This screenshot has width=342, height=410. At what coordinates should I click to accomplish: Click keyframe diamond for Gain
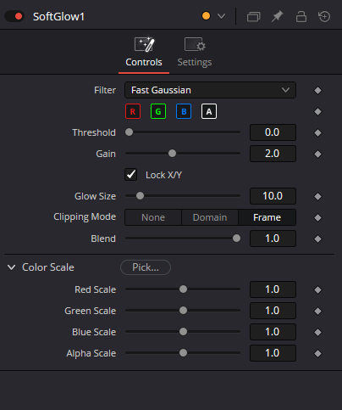[x=317, y=154]
